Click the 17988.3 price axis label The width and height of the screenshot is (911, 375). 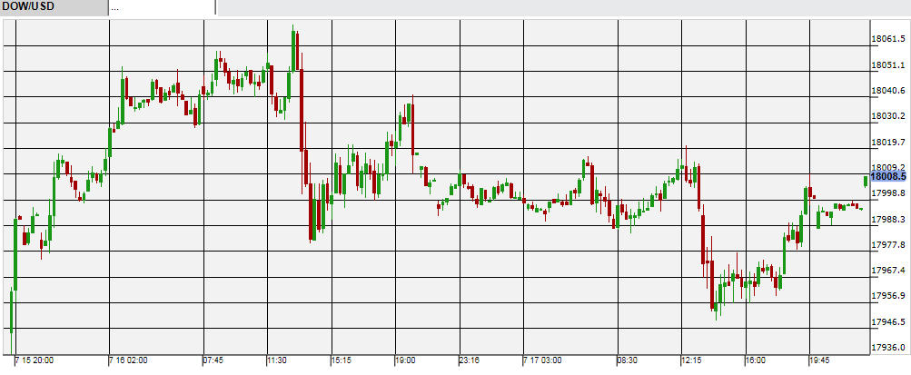(x=888, y=220)
